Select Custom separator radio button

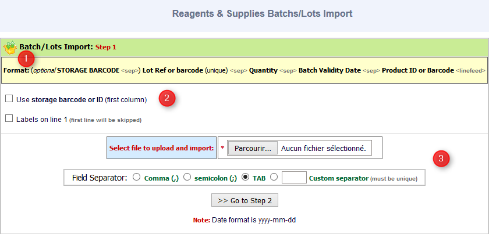point(274,177)
